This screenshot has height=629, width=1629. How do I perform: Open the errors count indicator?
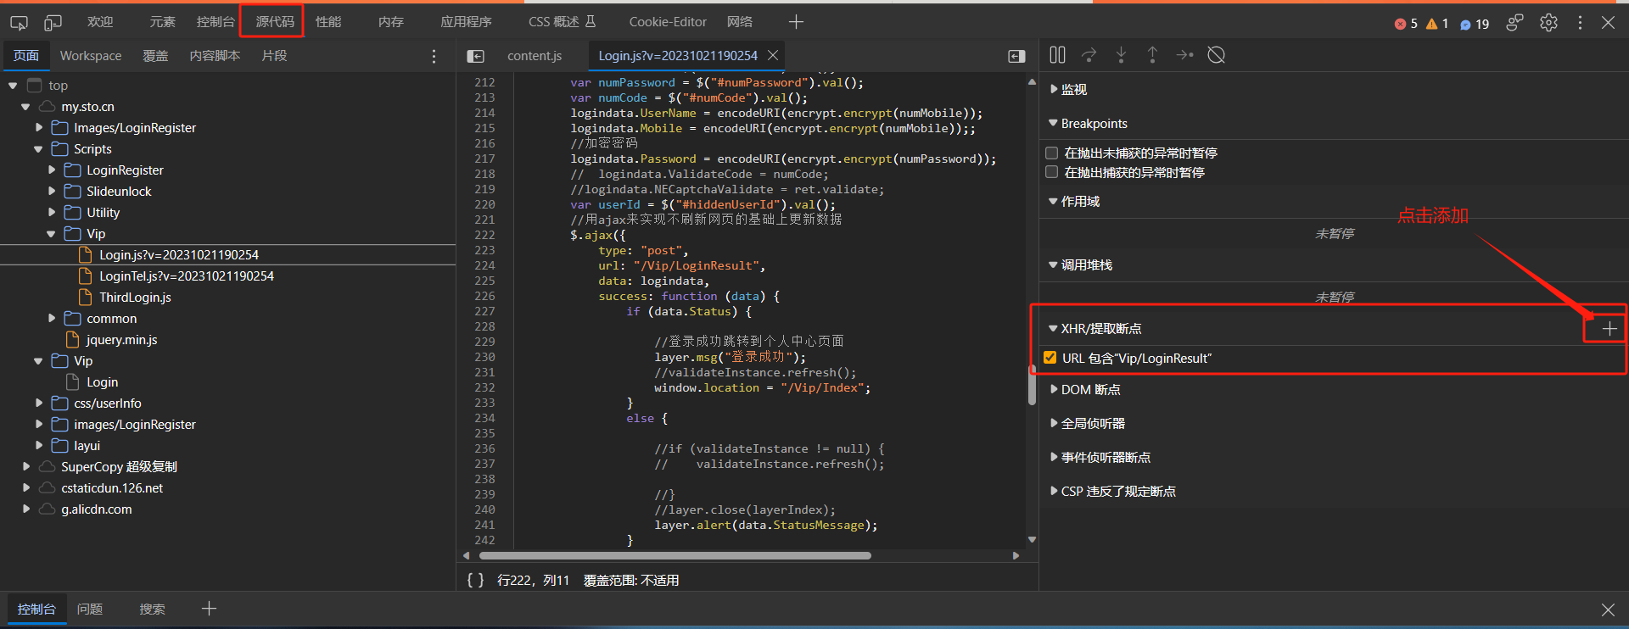click(1406, 24)
